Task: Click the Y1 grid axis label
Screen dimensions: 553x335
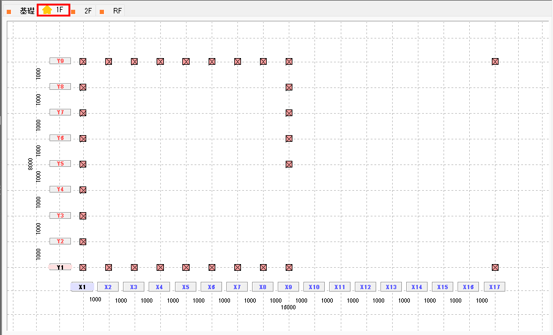Action: tap(60, 267)
